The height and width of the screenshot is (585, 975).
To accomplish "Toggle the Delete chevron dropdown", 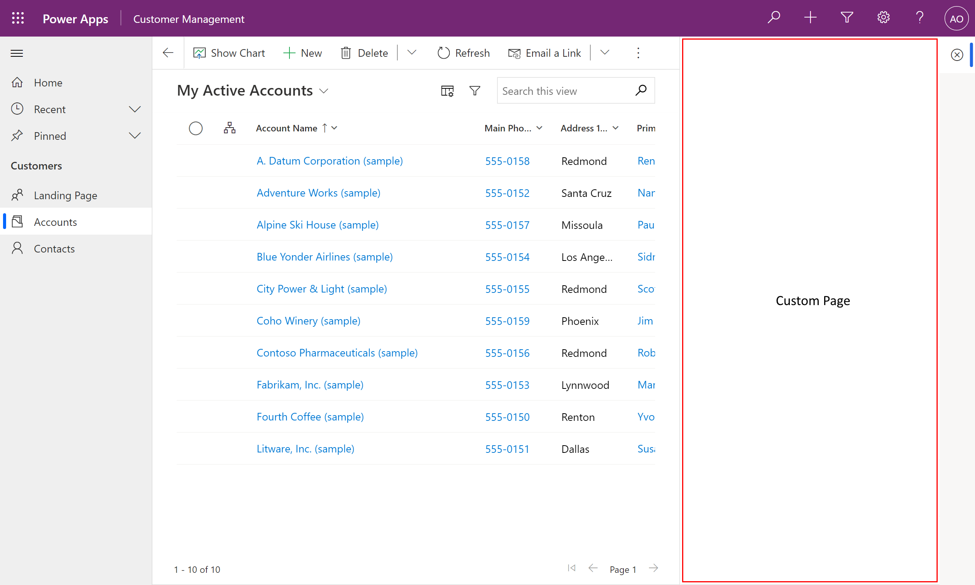I will 412,53.
